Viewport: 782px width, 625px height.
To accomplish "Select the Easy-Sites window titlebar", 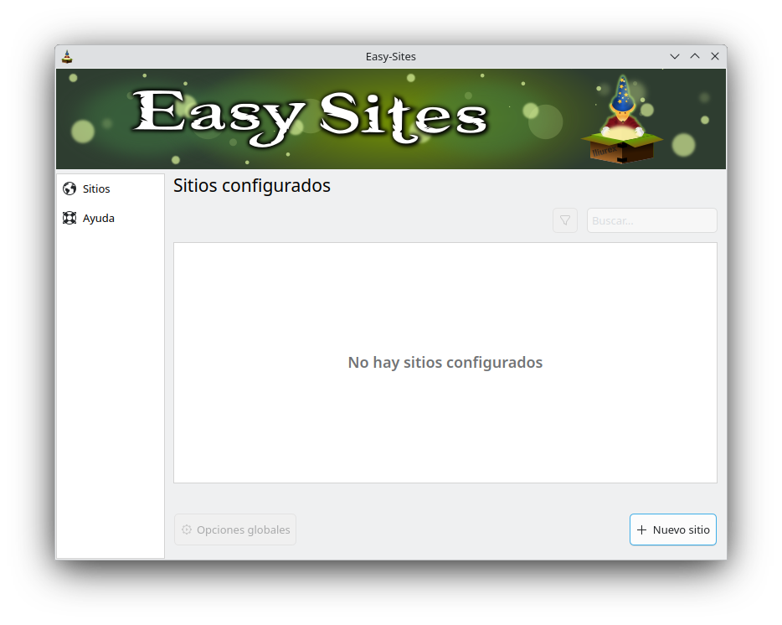I will tap(391, 56).
